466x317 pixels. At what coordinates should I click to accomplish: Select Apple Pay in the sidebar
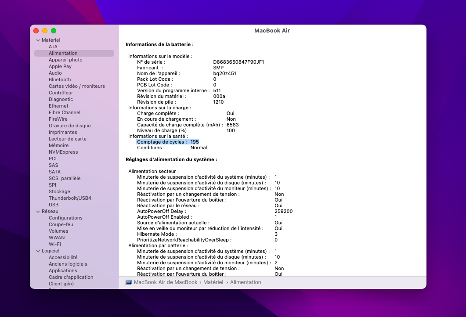[60, 66]
